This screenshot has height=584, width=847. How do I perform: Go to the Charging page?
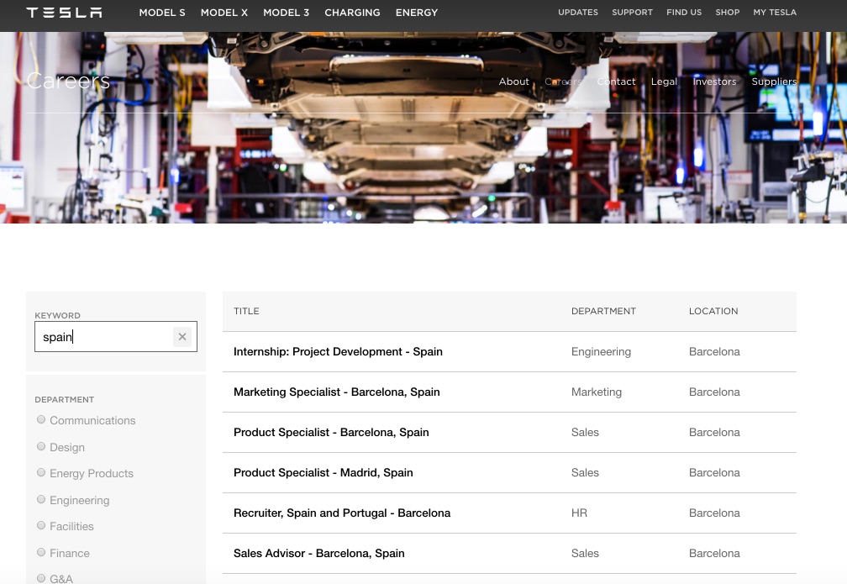click(352, 13)
